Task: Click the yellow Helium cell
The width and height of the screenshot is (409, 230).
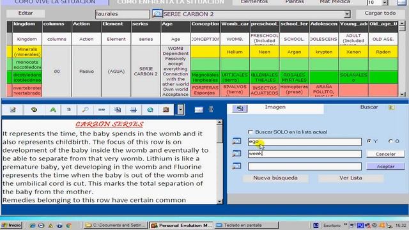Action: 235,52
